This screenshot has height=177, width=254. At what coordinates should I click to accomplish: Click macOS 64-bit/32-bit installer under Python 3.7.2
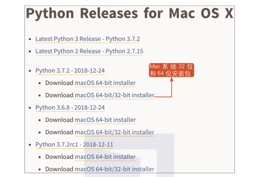click(x=114, y=95)
